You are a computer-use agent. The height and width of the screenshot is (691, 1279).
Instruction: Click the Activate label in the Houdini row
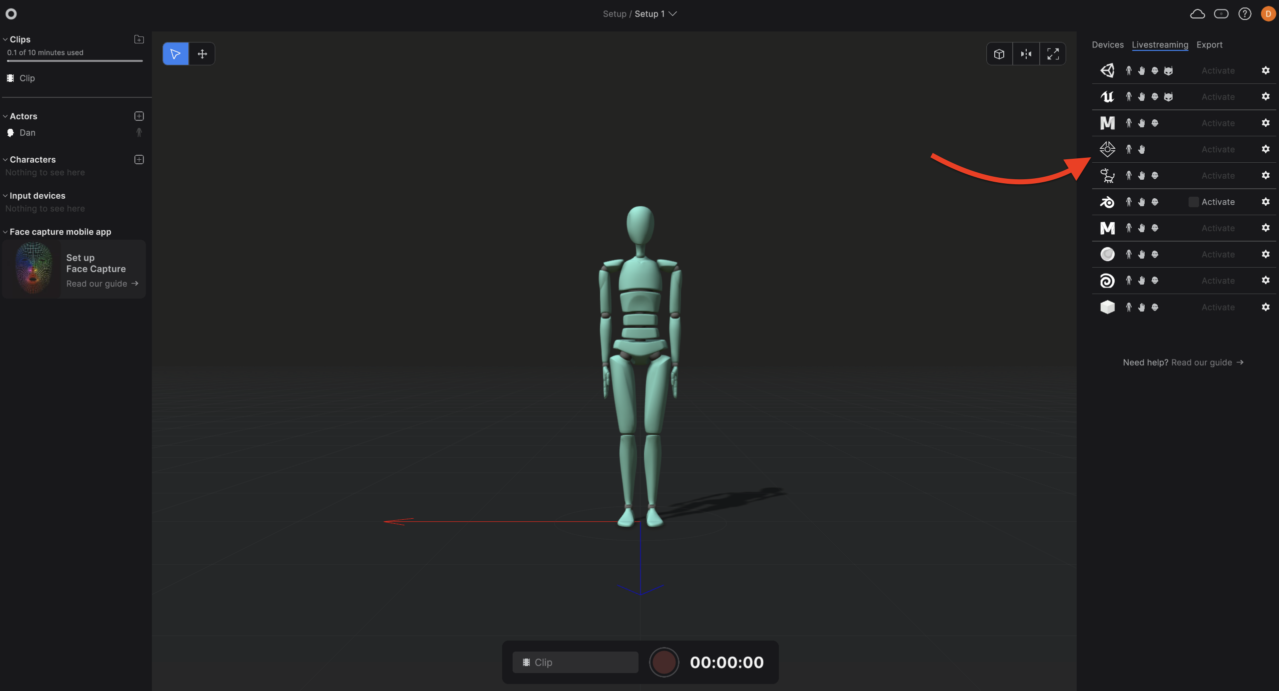pyautogui.click(x=1218, y=281)
